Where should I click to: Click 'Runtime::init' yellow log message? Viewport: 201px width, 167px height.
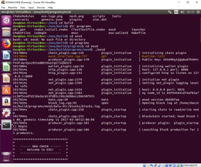(x=153, y=56)
